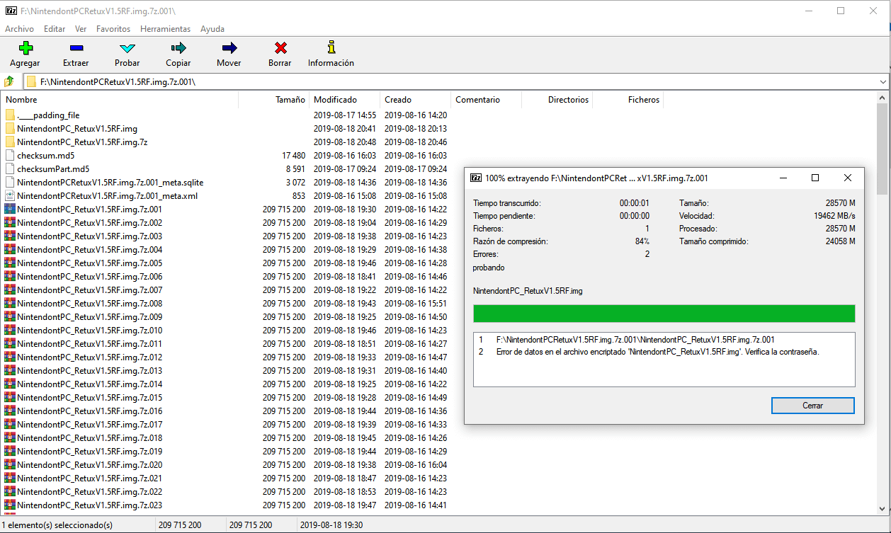
Task: Click the green extraction progress bar
Action: tap(664, 314)
